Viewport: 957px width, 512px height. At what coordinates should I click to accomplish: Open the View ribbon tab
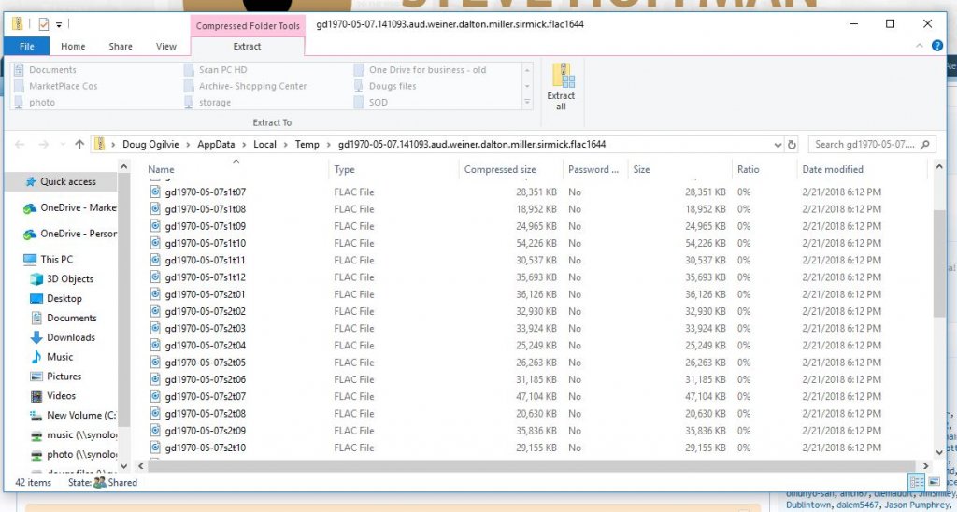pos(166,47)
